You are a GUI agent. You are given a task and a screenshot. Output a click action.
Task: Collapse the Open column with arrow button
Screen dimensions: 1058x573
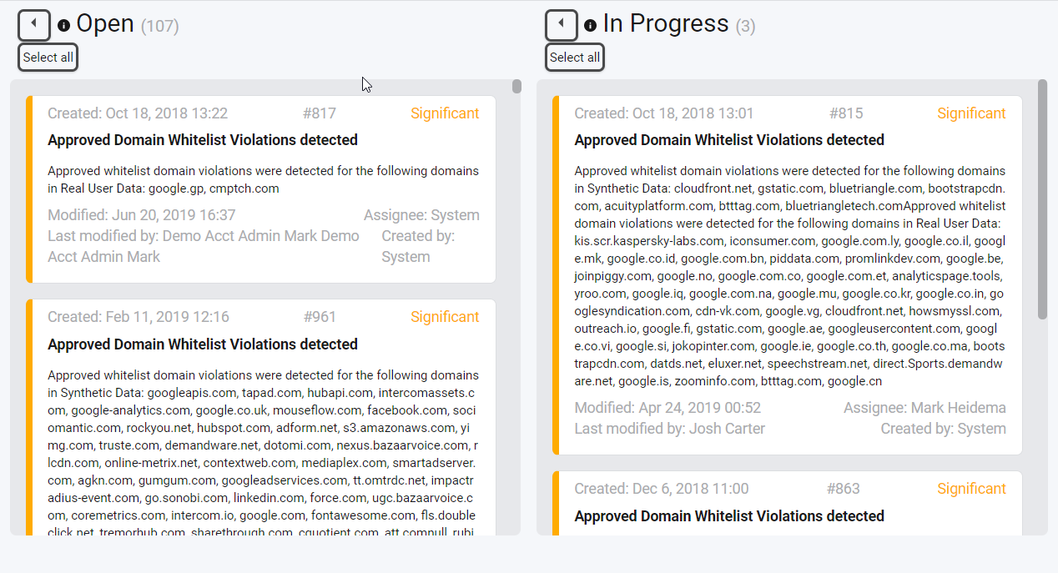(x=34, y=25)
